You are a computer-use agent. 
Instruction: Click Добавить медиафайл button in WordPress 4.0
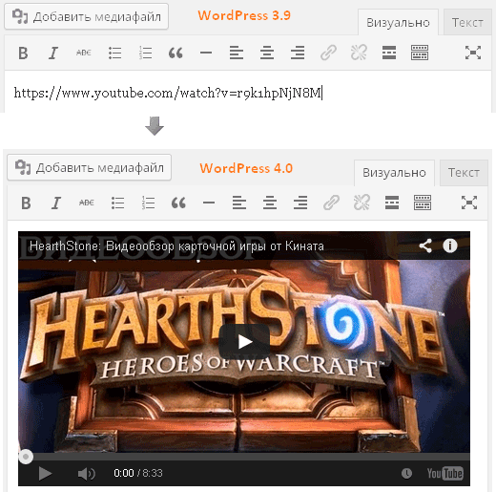coord(89,167)
